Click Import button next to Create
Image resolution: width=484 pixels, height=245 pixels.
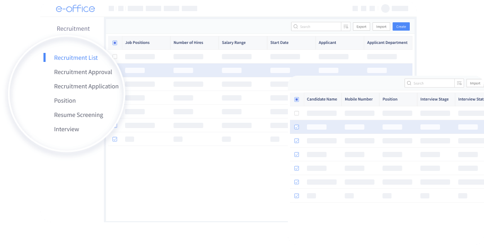click(x=381, y=27)
